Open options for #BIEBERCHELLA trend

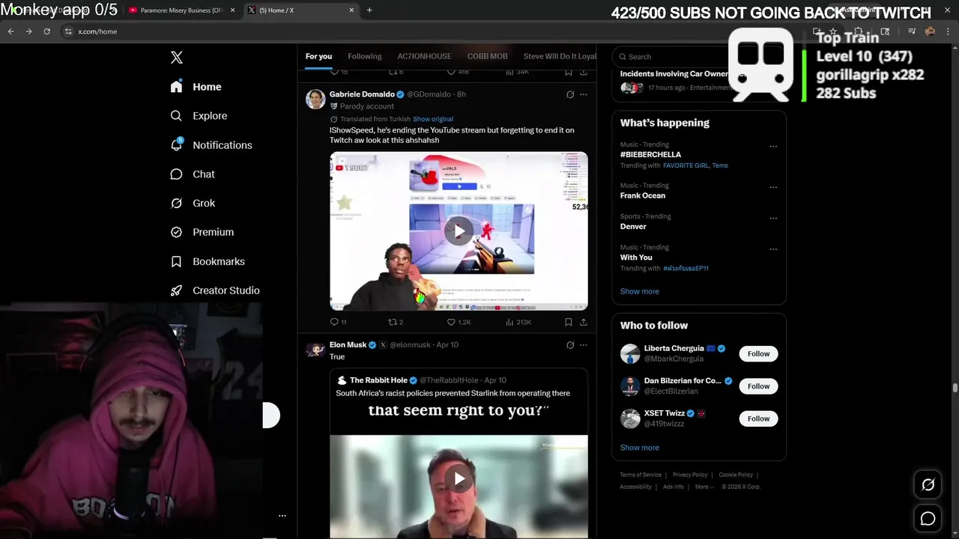coord(773,147)
